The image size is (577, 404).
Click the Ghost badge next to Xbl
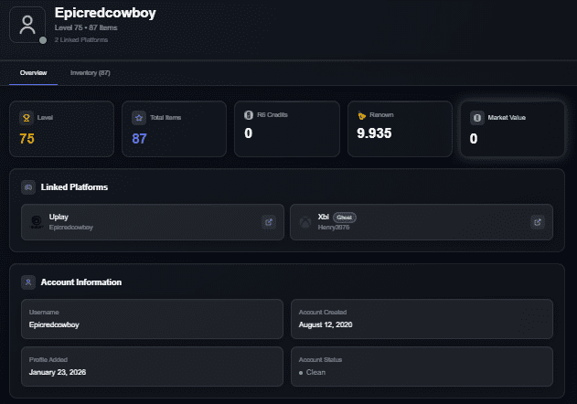(345, 217)
